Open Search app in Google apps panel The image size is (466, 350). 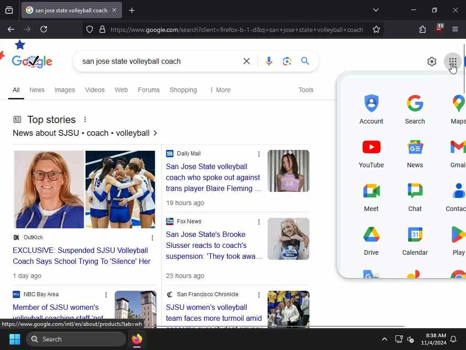click(x=415, y=109)
